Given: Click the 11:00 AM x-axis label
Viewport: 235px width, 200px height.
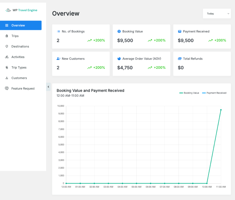Looking at the screenshot, I should pos(221,187).
